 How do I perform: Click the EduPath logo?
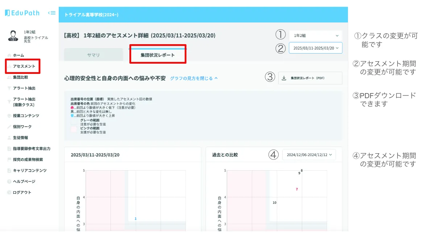click(22, 13)
